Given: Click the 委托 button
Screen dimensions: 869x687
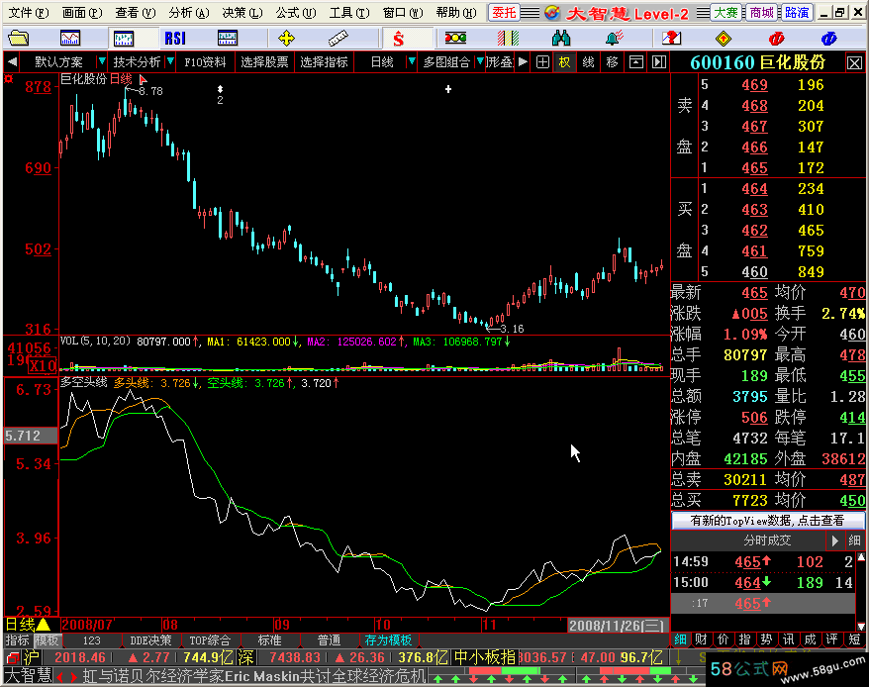Looking at the screenshot, I should (x=504, y=12).
